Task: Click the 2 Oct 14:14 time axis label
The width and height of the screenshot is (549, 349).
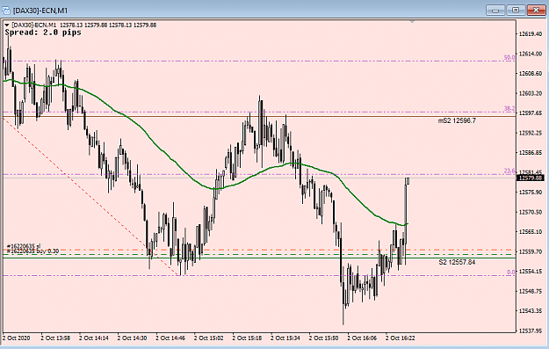Action: pyautogui.click(x=94, y=338)
